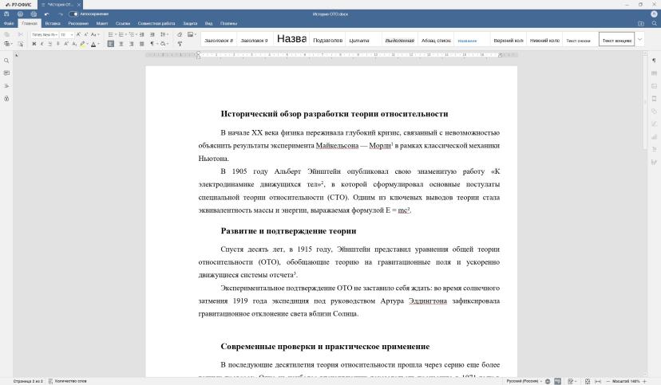Viewport: 661px width, 385px height.
Task: Click the quick print icon
Action: pos(34,14)
